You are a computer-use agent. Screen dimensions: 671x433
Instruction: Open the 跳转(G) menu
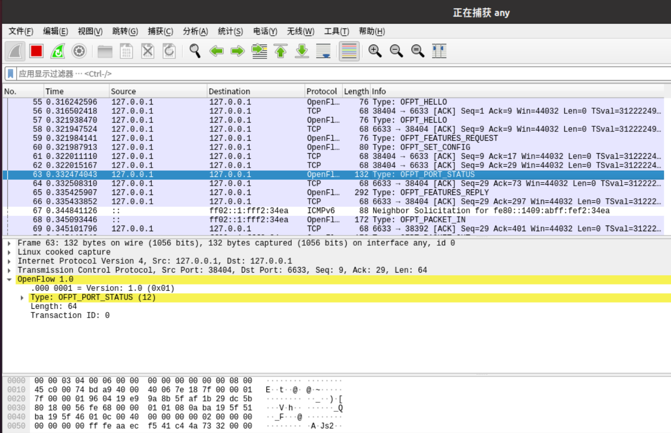pyautogui.click(x=125, y=31)
